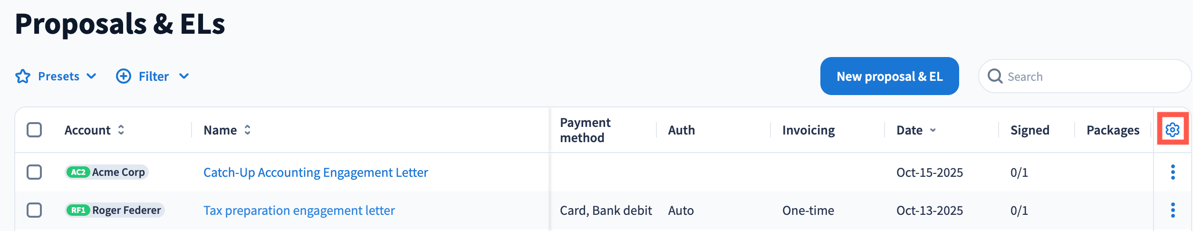Click the Filter plus circle icon

[x=124, y=76]
